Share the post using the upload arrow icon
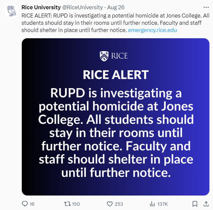The image size is (213, 210). pyautogui.click(x=206, y=204)
